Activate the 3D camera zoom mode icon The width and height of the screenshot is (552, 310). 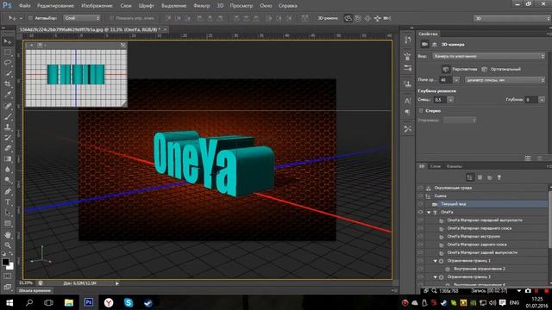pos(387,18)
